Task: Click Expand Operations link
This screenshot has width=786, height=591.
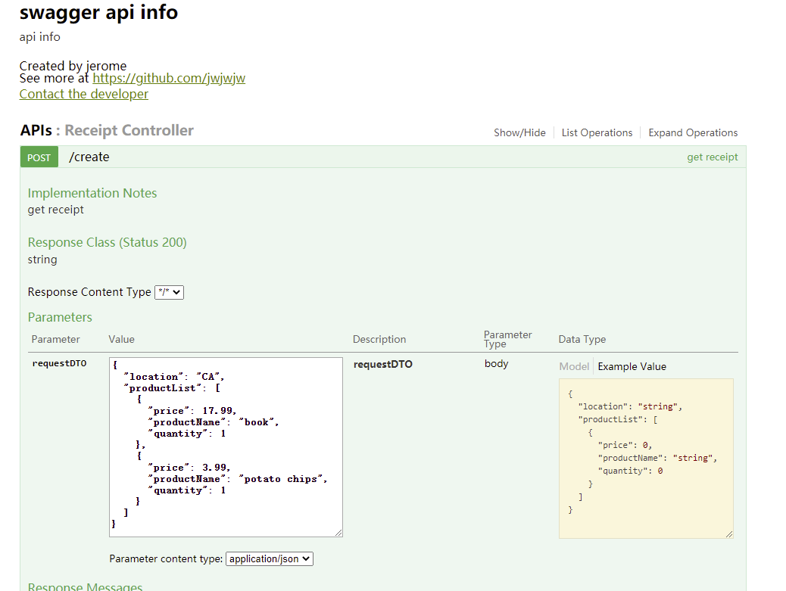Action: coord(692,132)
